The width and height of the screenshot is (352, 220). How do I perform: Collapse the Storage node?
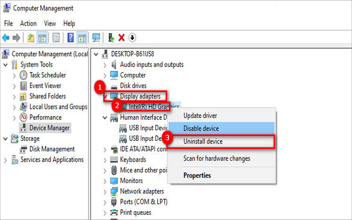[x=5, y=139]
